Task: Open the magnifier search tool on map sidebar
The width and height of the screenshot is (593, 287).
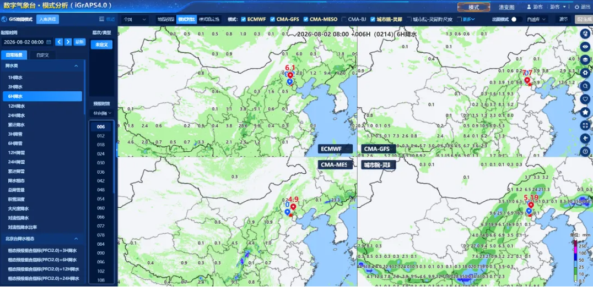Action: (585, 86)
